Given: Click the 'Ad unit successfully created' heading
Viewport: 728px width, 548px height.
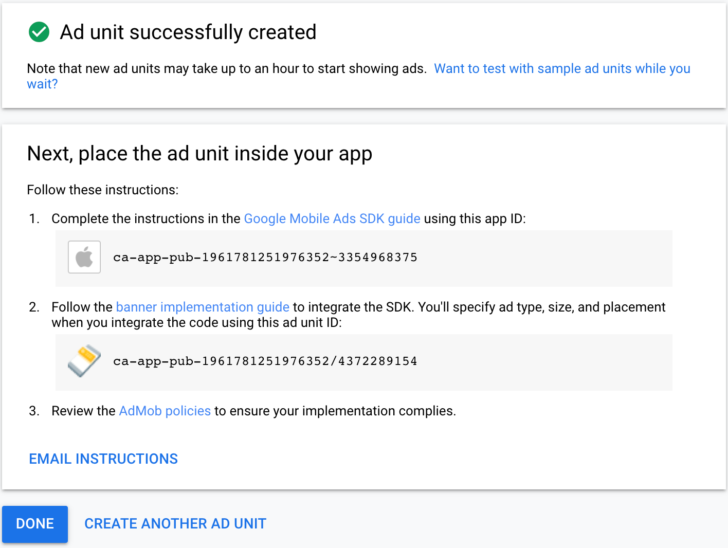Looking at the screenshot, I should pyautogui.click(x=188, y=32).
